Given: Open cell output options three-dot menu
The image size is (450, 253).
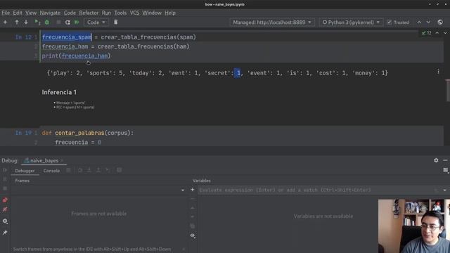Looking at the screenshot, I should point(438,72).
